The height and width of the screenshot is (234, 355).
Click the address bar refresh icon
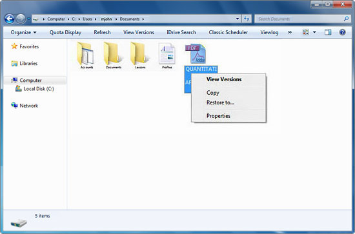point(247,19)
